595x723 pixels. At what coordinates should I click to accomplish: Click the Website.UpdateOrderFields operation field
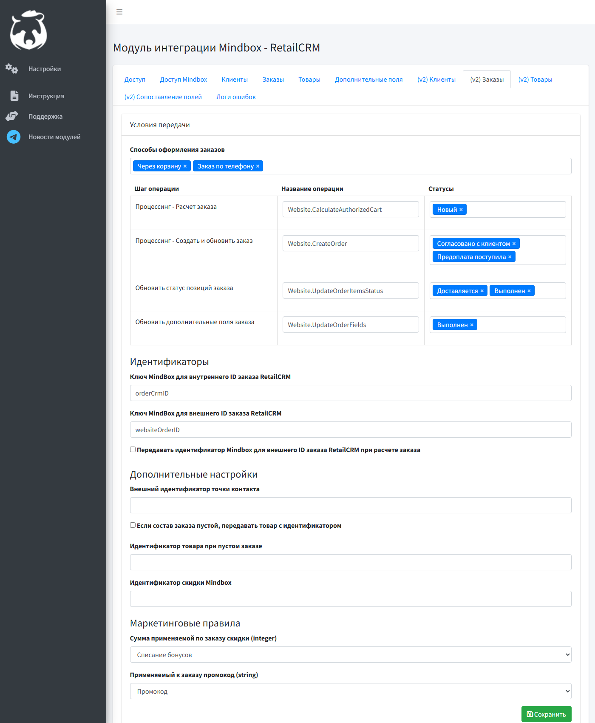(x=351, y=324)
